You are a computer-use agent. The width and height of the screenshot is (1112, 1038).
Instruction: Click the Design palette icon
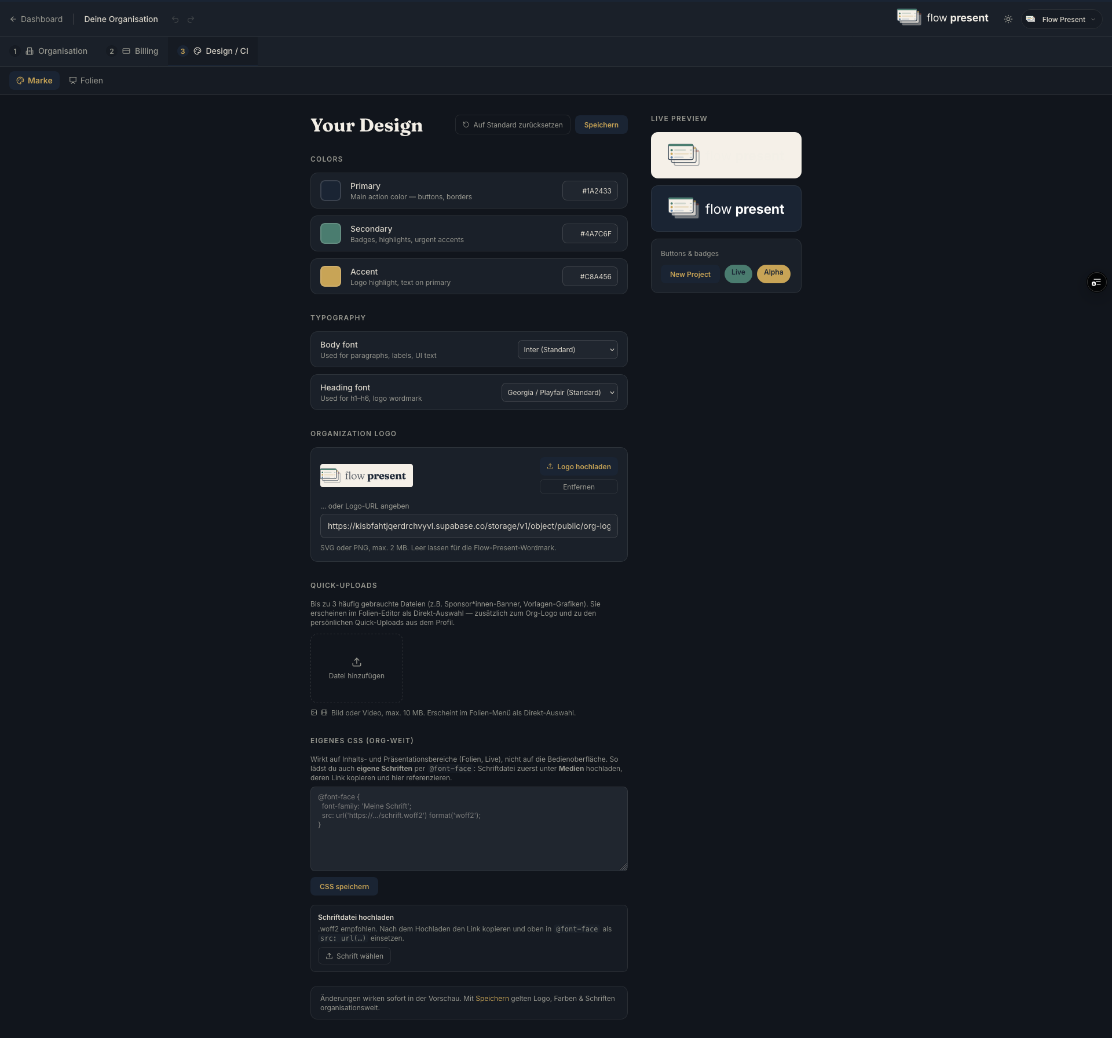click(197, 51)
